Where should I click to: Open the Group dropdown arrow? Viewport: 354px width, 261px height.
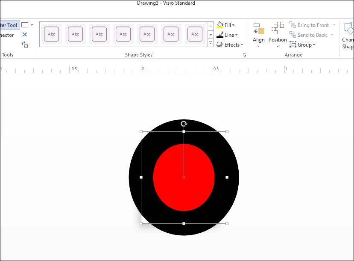[x=314, y=45]
